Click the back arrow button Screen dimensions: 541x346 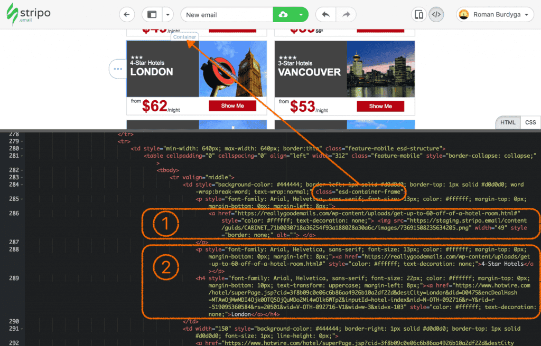127,15
